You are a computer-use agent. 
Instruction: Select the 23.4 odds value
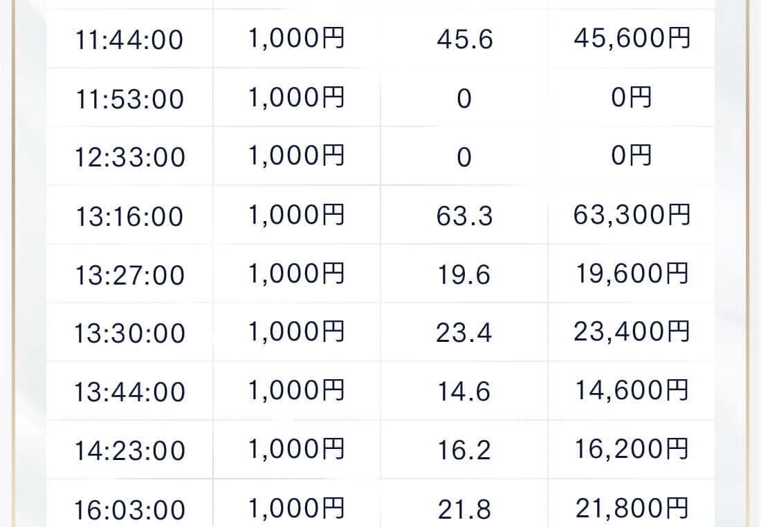[x=464, y=333]
